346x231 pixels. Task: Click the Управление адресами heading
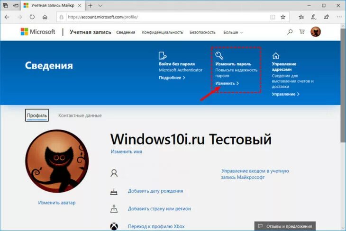(x=284, y=67)
